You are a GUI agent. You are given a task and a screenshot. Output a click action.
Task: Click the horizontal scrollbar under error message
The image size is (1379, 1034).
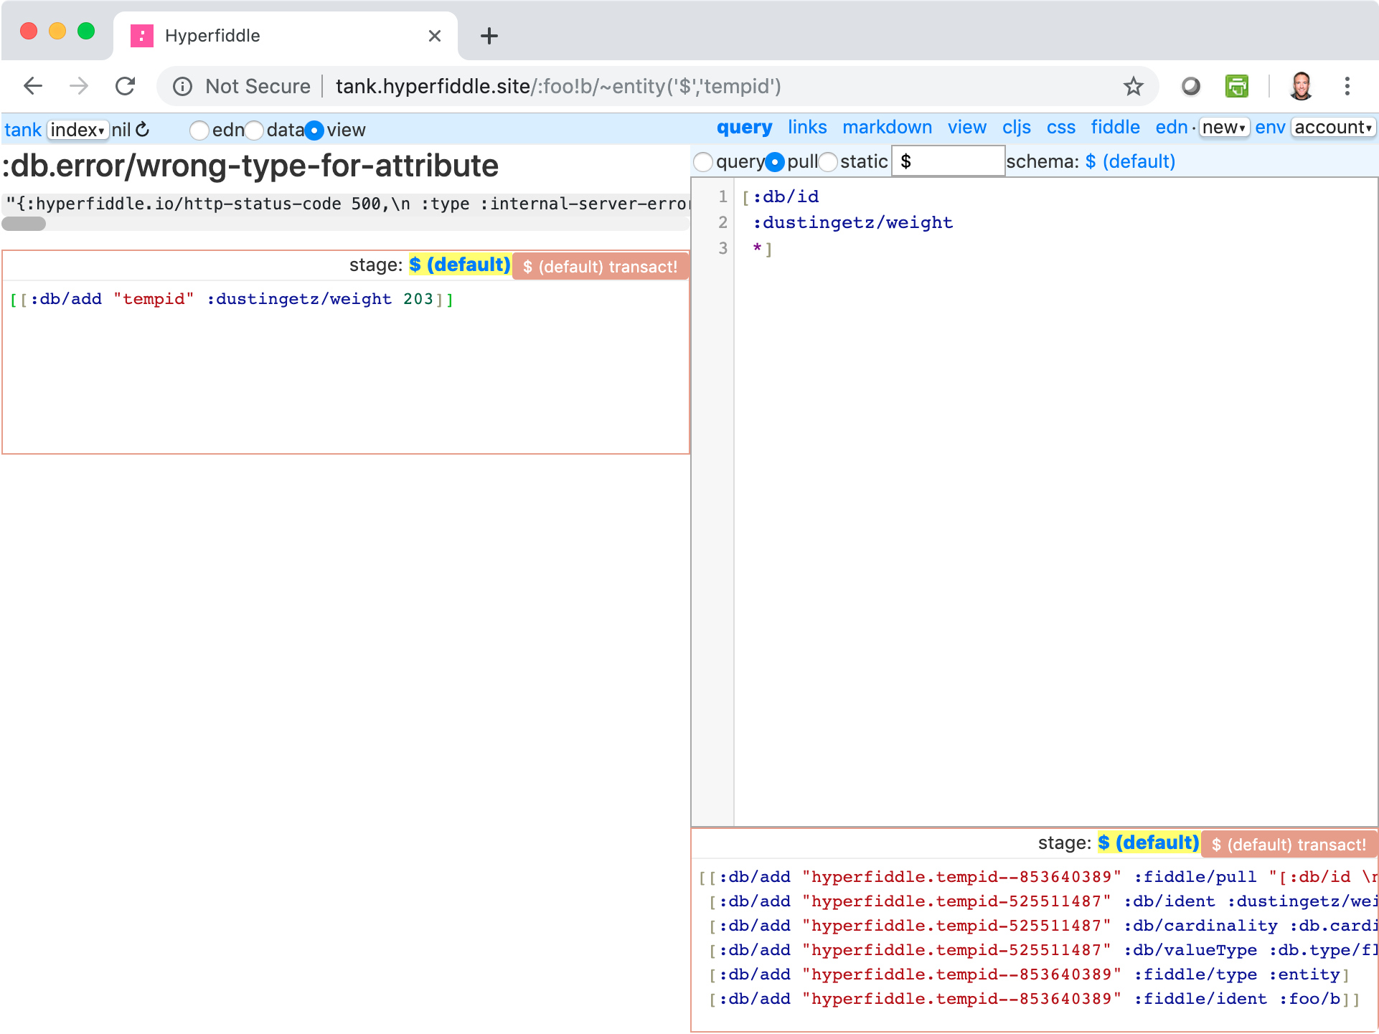(x=24, y=224)
